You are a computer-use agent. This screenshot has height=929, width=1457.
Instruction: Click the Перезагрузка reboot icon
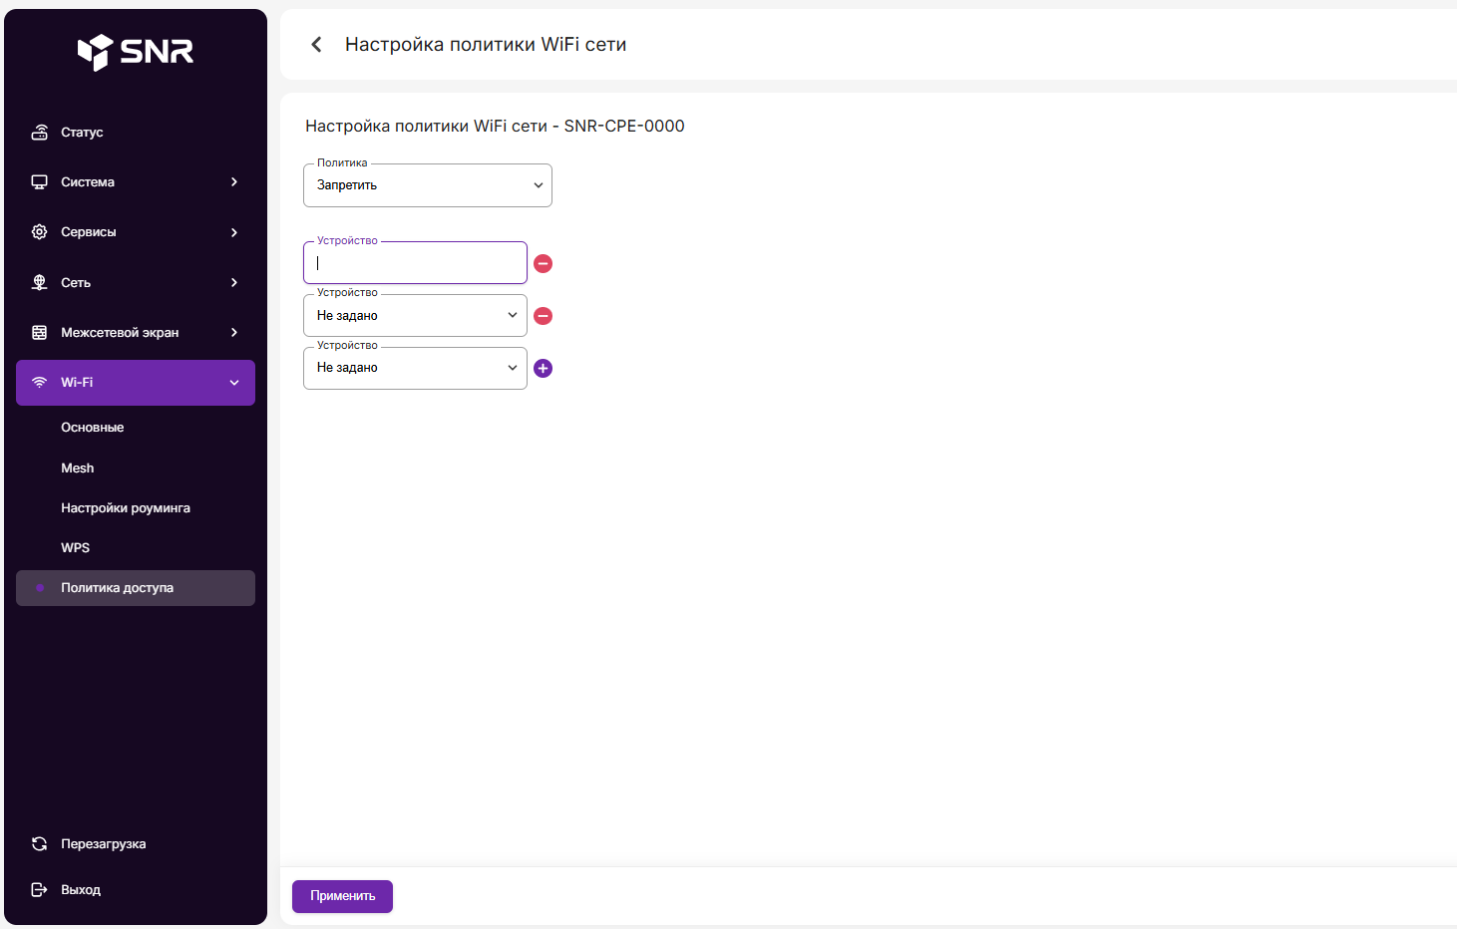(x=40, y=844)
